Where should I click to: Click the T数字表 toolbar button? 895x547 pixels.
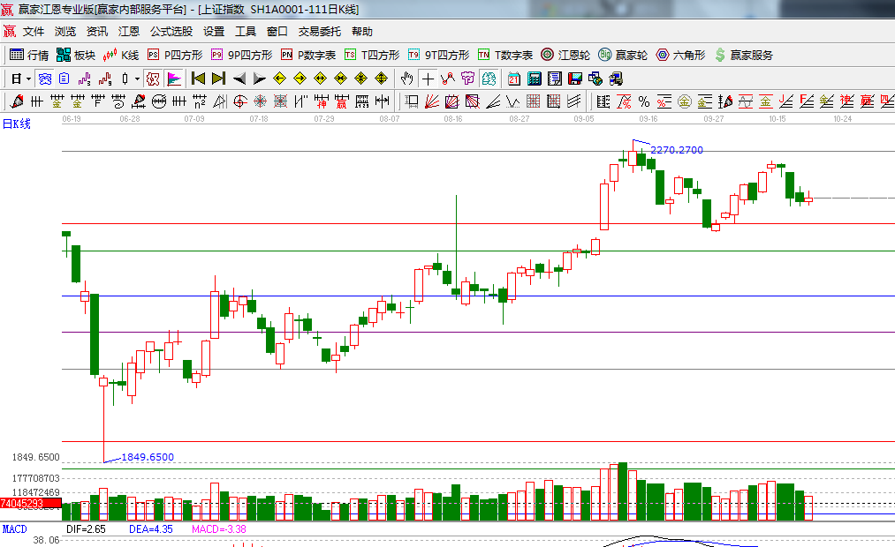pyautogui.click(x=505, y=55)
